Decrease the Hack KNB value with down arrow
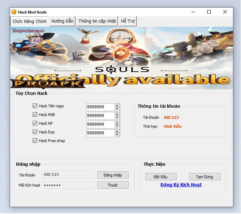 point(117,117)
